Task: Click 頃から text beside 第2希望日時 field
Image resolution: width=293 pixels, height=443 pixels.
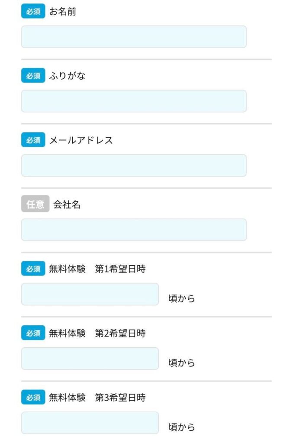Action: (181, 363)
